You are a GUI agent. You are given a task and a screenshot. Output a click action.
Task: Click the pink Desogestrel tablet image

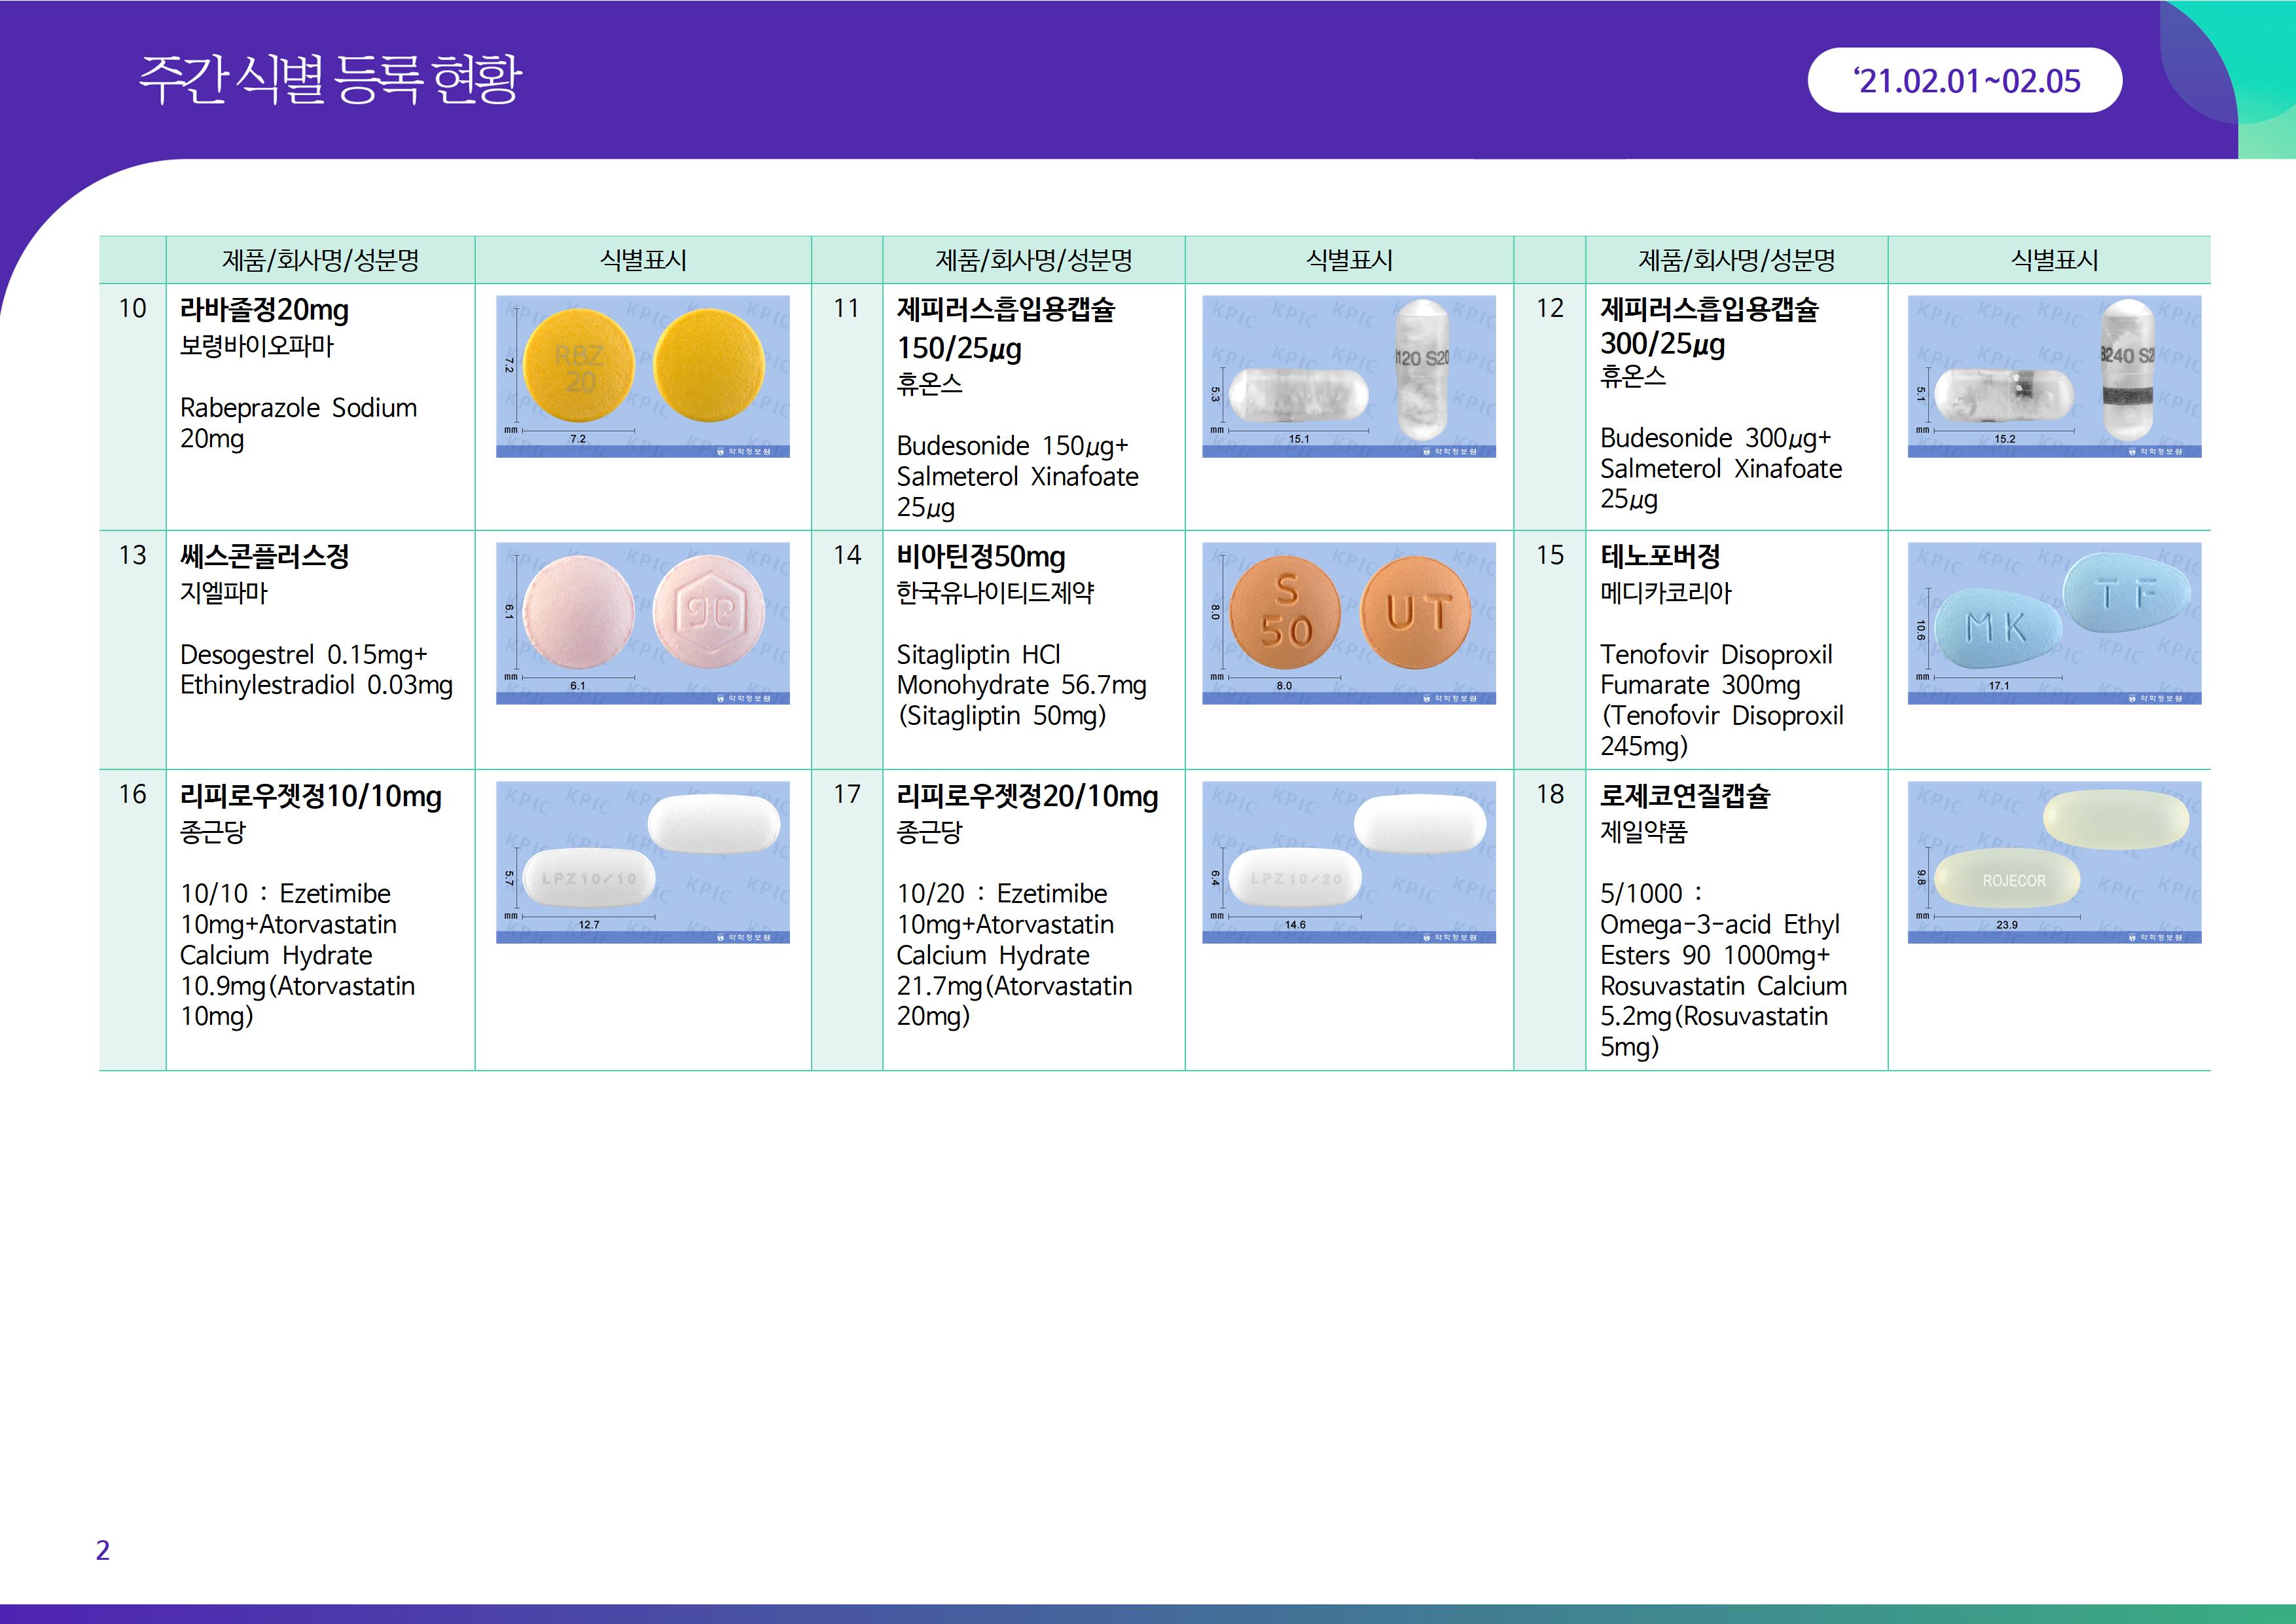(642, 622)
